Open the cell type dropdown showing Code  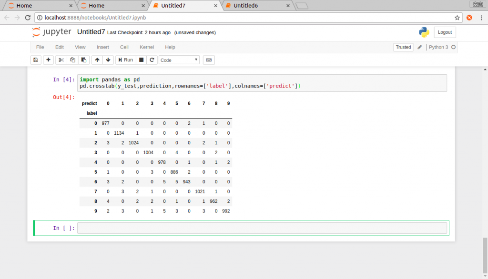179,60
